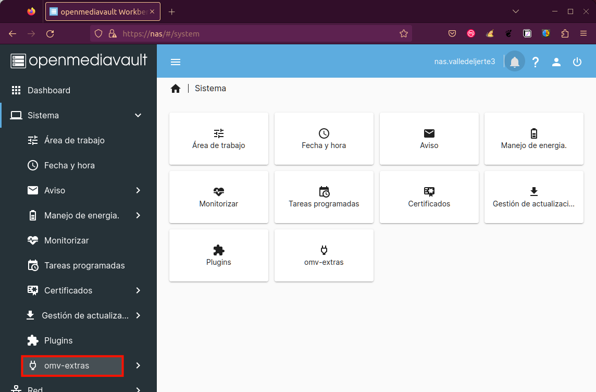Select the Fecha y hora tile
The width and height of the screenshot is (596, 392).
(x=324, y=139)
